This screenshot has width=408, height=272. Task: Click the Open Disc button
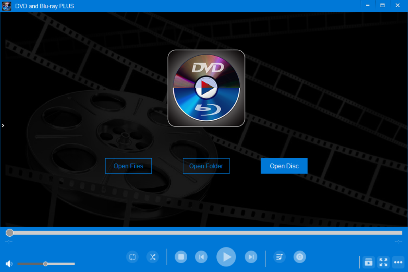pos(284,166)
